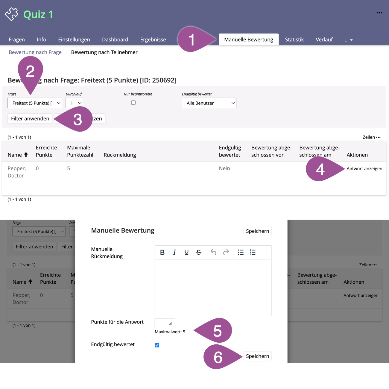
Task: Open the three-dots menu at top right
Action: [x=379, y=13]
